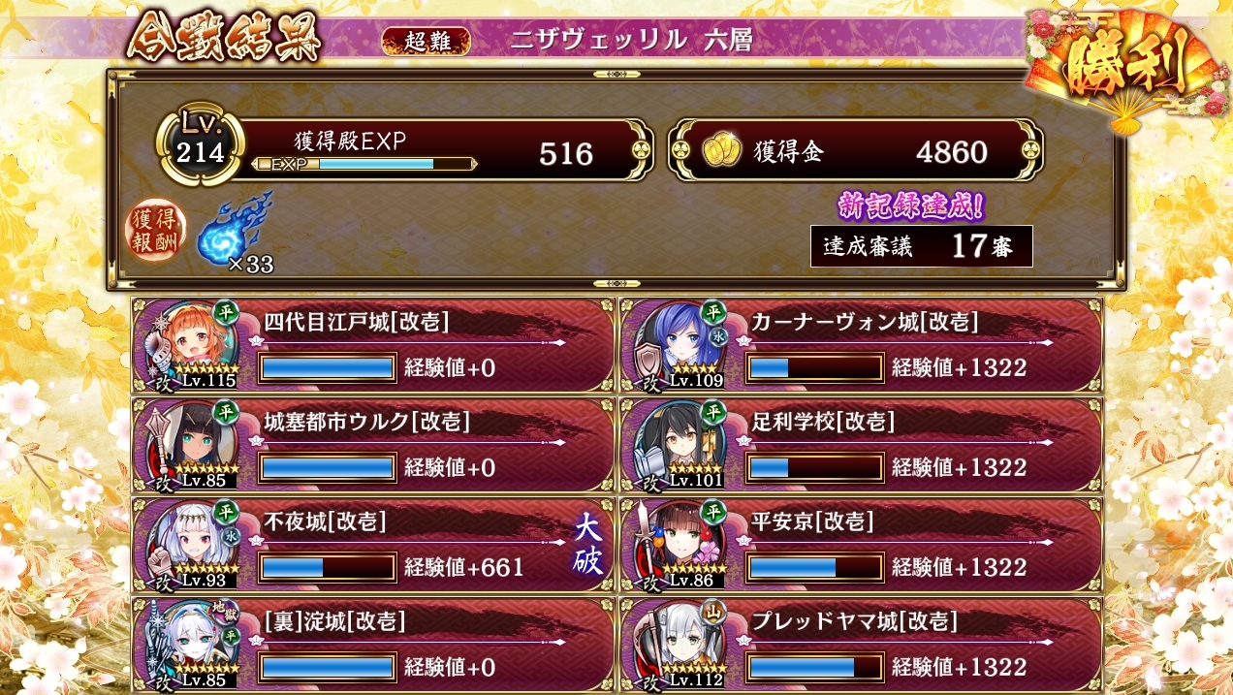Screen dimensions: 1233x695
Task: Click the 達成審議 17審 record box
Action: click(x=921, y=246)
